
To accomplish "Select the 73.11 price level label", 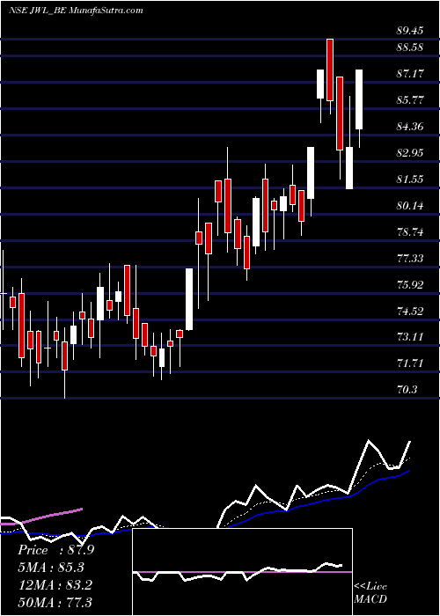I will coord(410,337).
